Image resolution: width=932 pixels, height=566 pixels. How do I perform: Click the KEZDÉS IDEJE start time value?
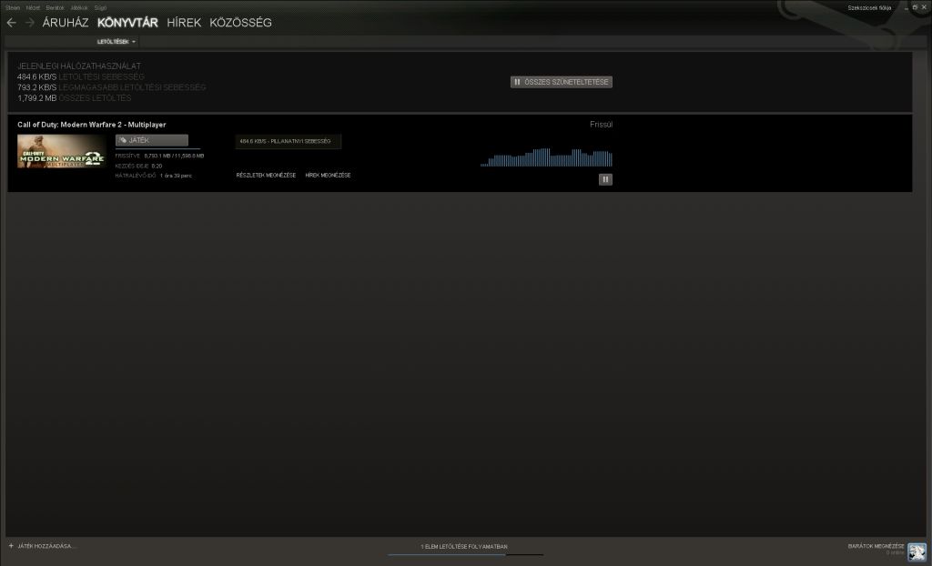coord(157,166)
